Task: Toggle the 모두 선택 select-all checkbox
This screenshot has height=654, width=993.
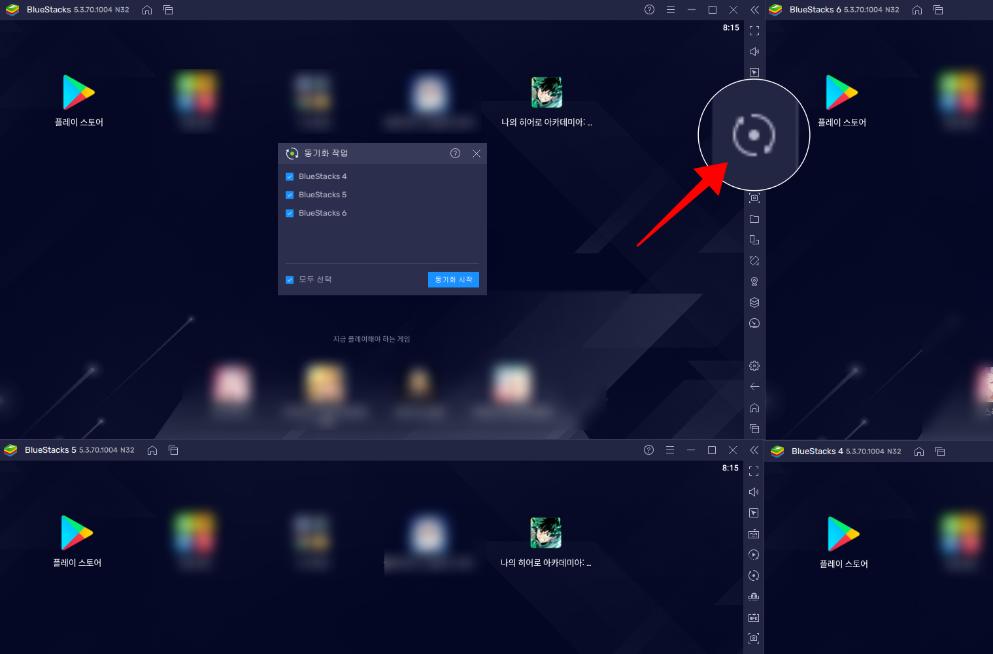Action: pyautogui.click(x=290, y=280)
